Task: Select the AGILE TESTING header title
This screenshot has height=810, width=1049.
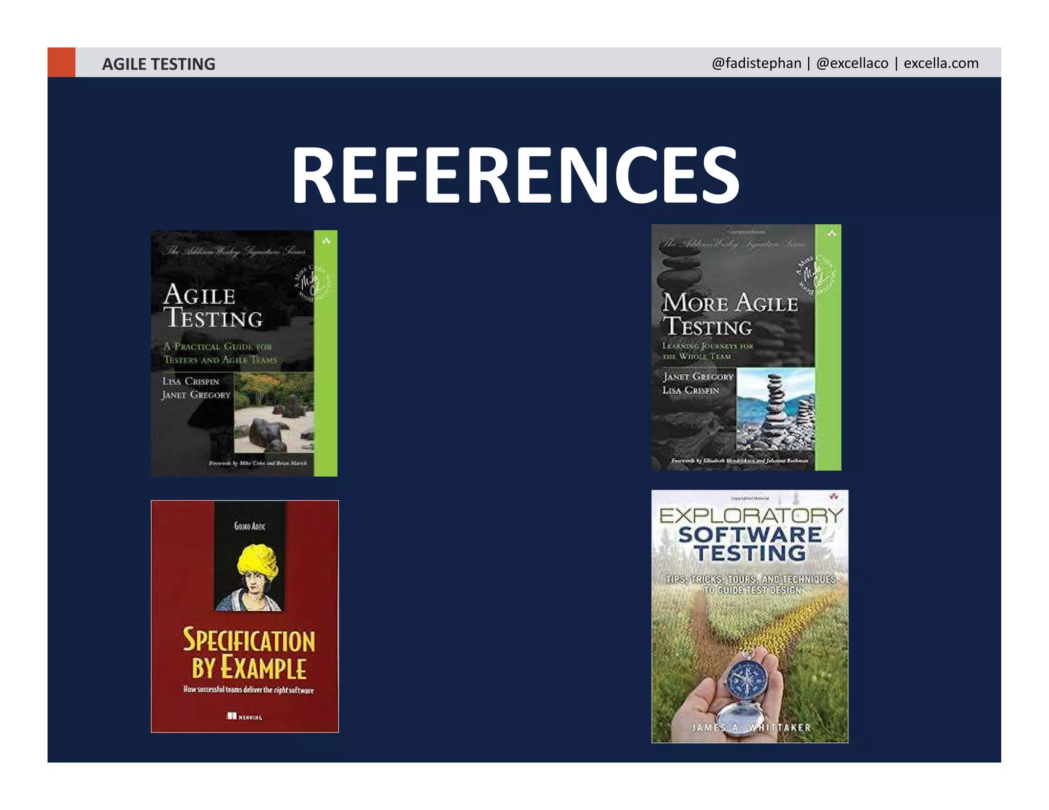Action: point(159,64)
